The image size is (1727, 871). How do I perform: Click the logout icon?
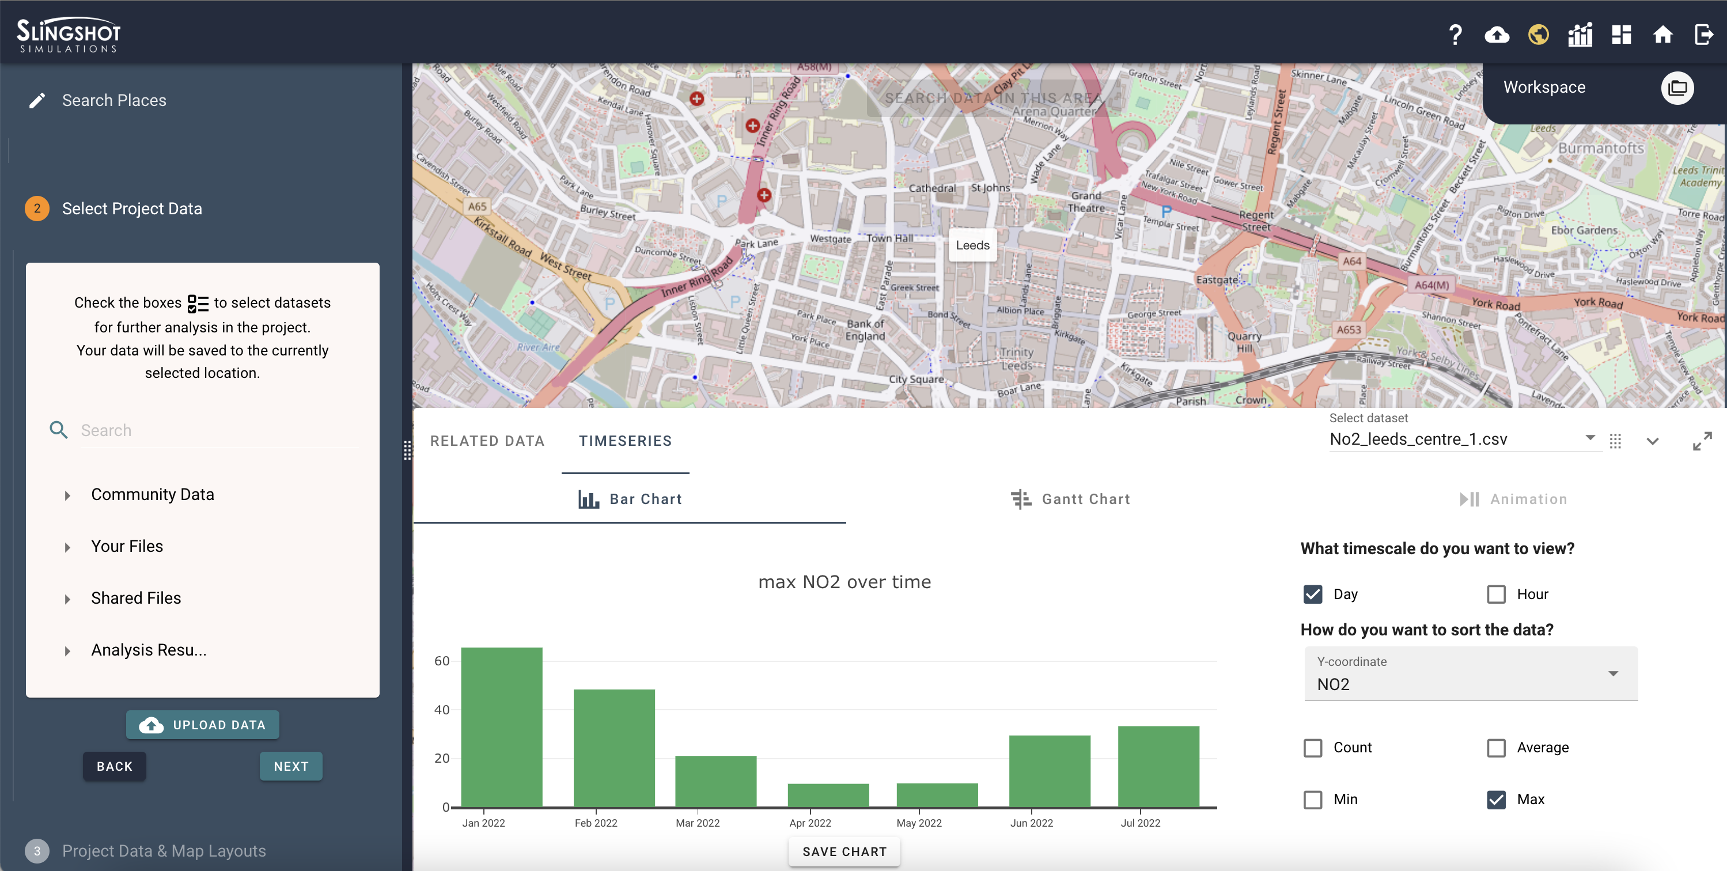pos(1703,34)
